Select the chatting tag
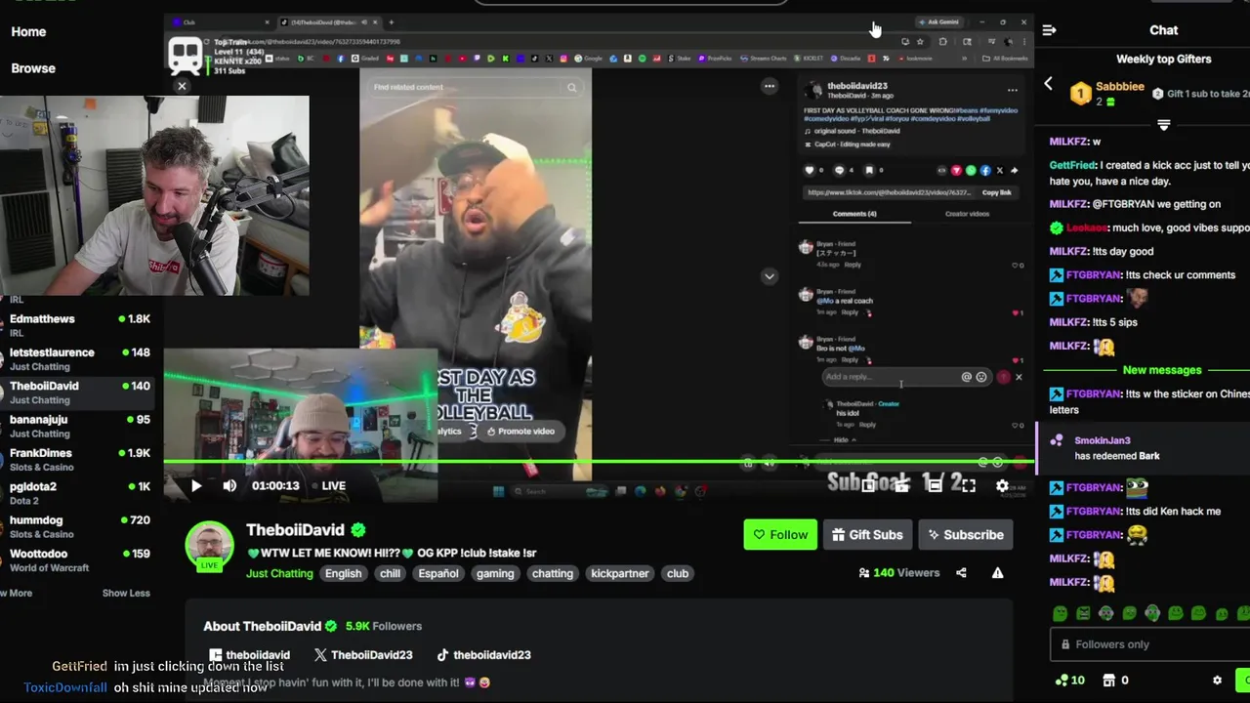This screenshot has height=703, width=1250. (553, 573)
